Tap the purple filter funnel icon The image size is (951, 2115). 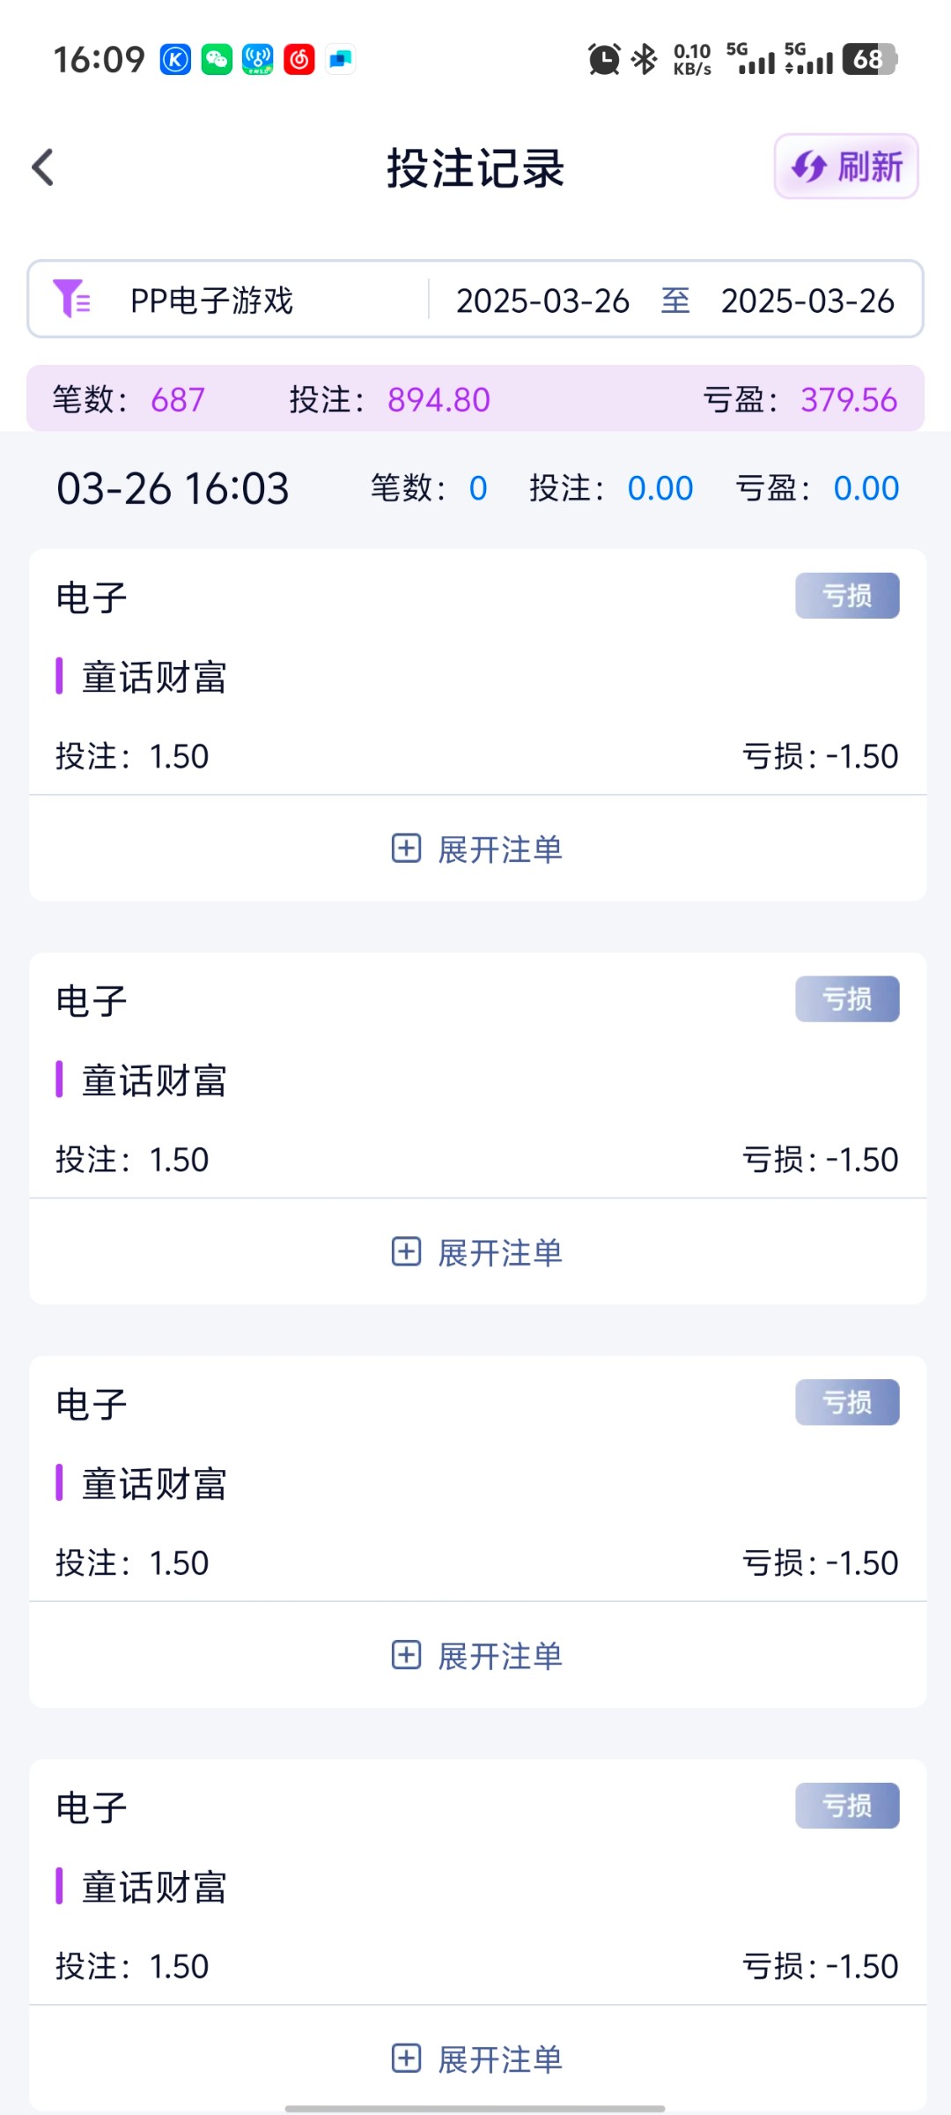click(71, 299)
